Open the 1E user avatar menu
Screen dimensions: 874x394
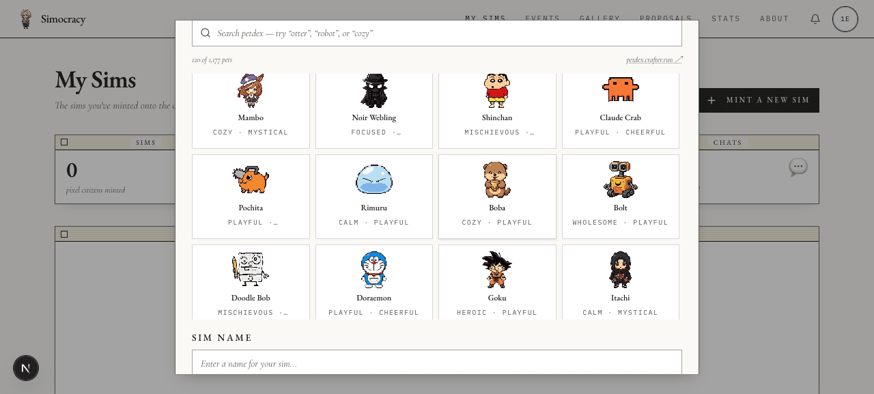point(845,19)
